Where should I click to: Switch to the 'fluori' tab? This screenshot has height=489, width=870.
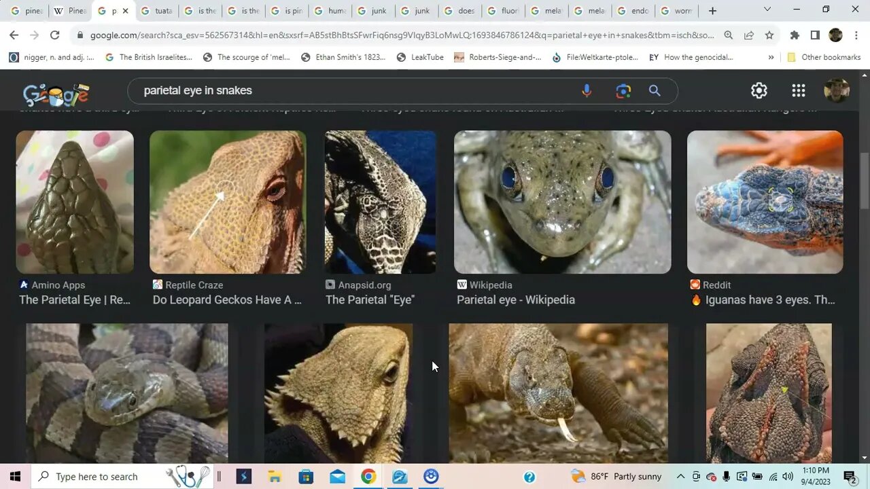pyautogui.click(x=502, y=11)
